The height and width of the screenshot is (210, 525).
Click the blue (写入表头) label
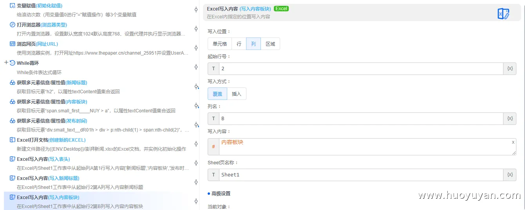(59, 159)
